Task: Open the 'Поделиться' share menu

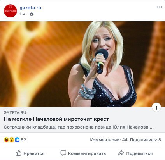Action: tap(135, 153)
